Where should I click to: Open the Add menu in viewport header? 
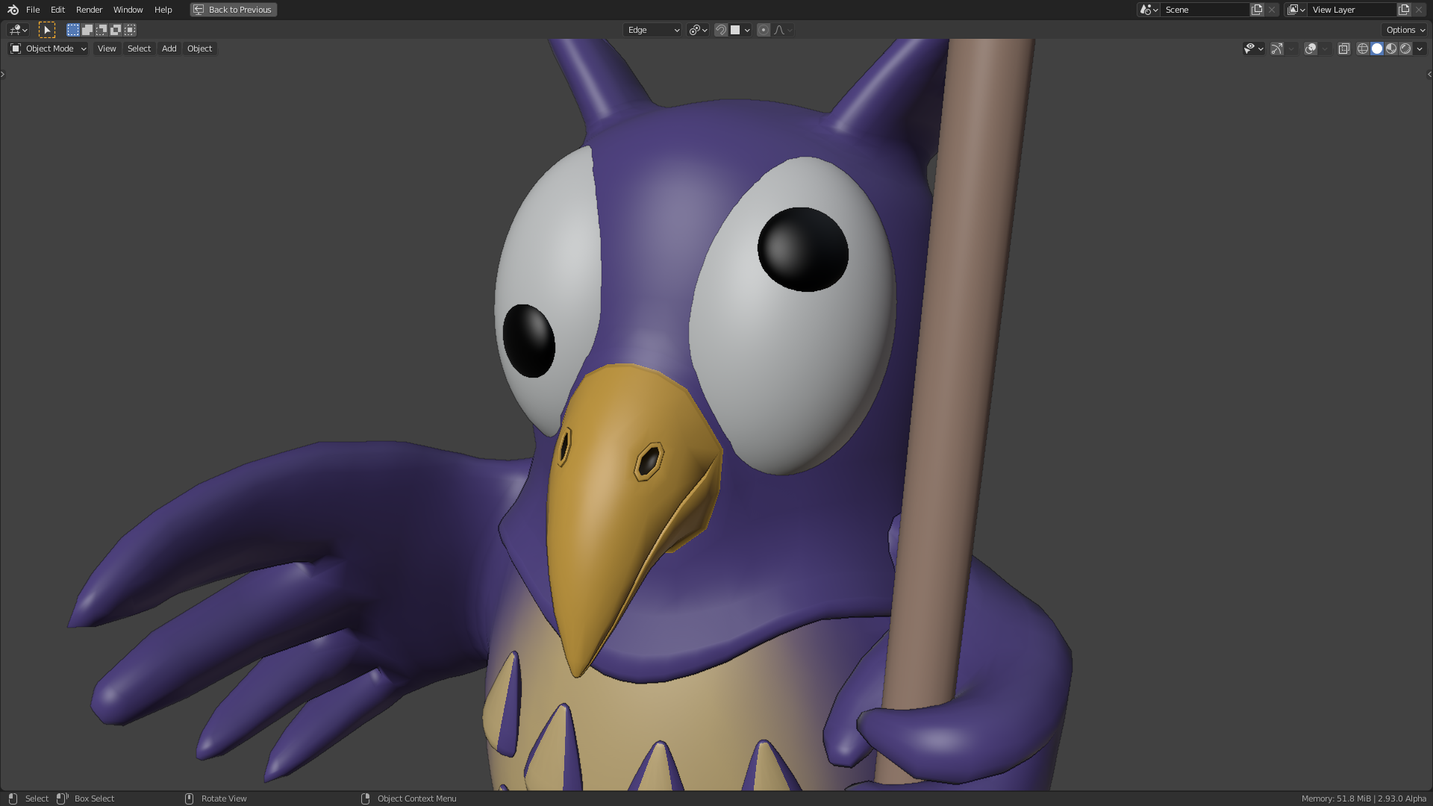[x=169, y=49]
